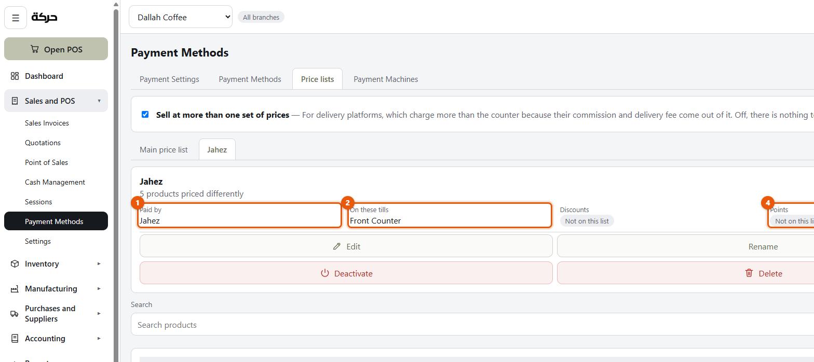Uncheck Sell at more than one set of prices

(x=145, y=114)
